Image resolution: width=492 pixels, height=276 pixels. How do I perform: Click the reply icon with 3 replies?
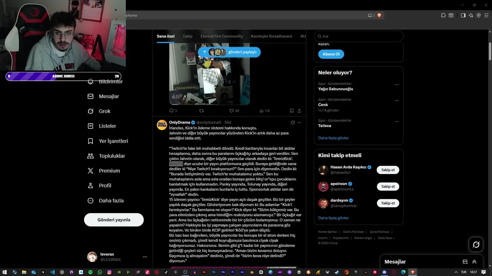[x=173, y=111]
